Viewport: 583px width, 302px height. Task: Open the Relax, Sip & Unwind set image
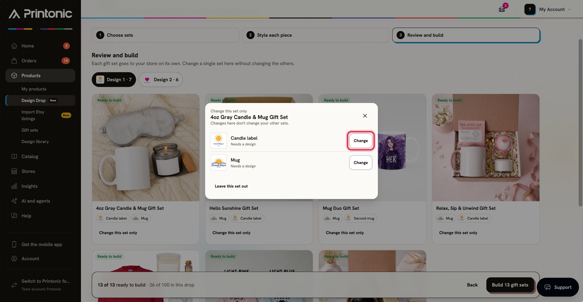pos(486,147)
